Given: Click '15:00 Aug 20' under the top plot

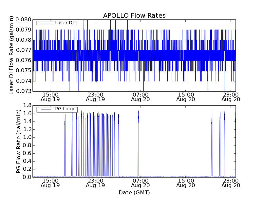Looking at the screenshot, I should coord(185,97).
